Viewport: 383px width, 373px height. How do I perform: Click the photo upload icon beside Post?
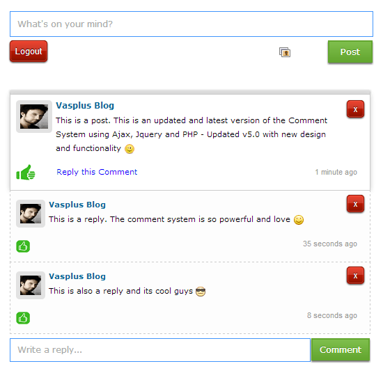pos(285,52)
